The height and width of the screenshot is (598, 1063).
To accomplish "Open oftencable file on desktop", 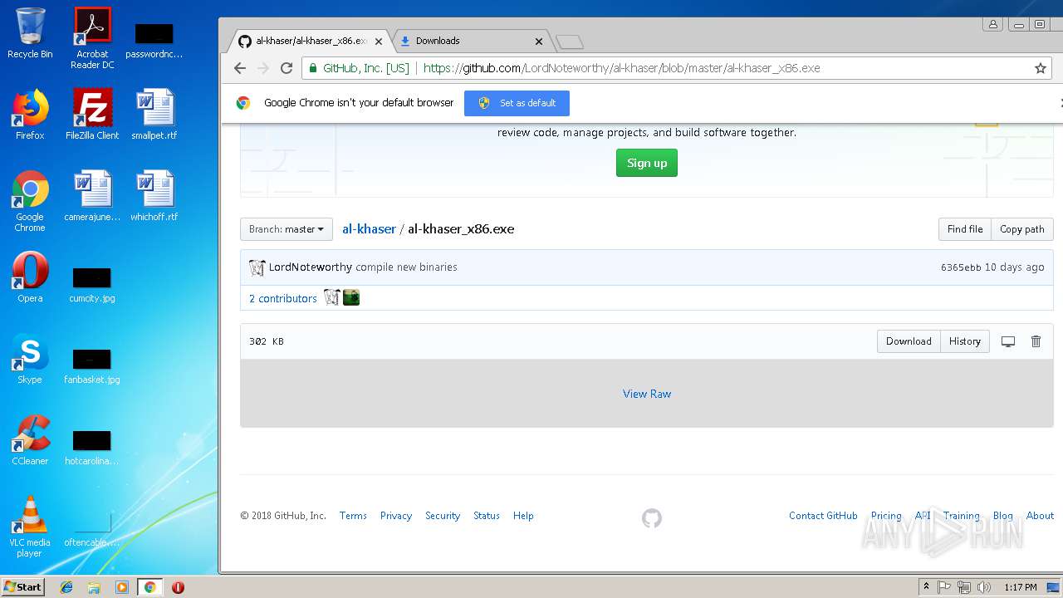I will (x=92, y=527).
